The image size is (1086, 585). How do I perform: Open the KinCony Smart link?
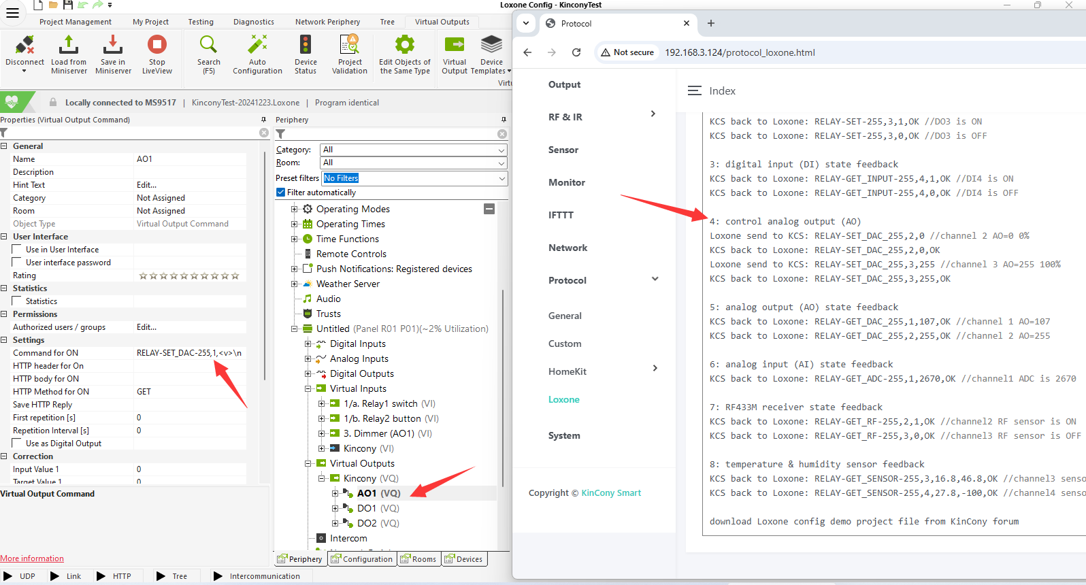[x=611, y=493]
